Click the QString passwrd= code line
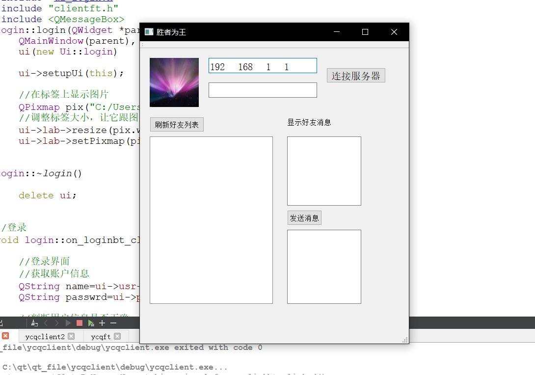The height and width of the screenshot is (375, 535). pos(79,297)
